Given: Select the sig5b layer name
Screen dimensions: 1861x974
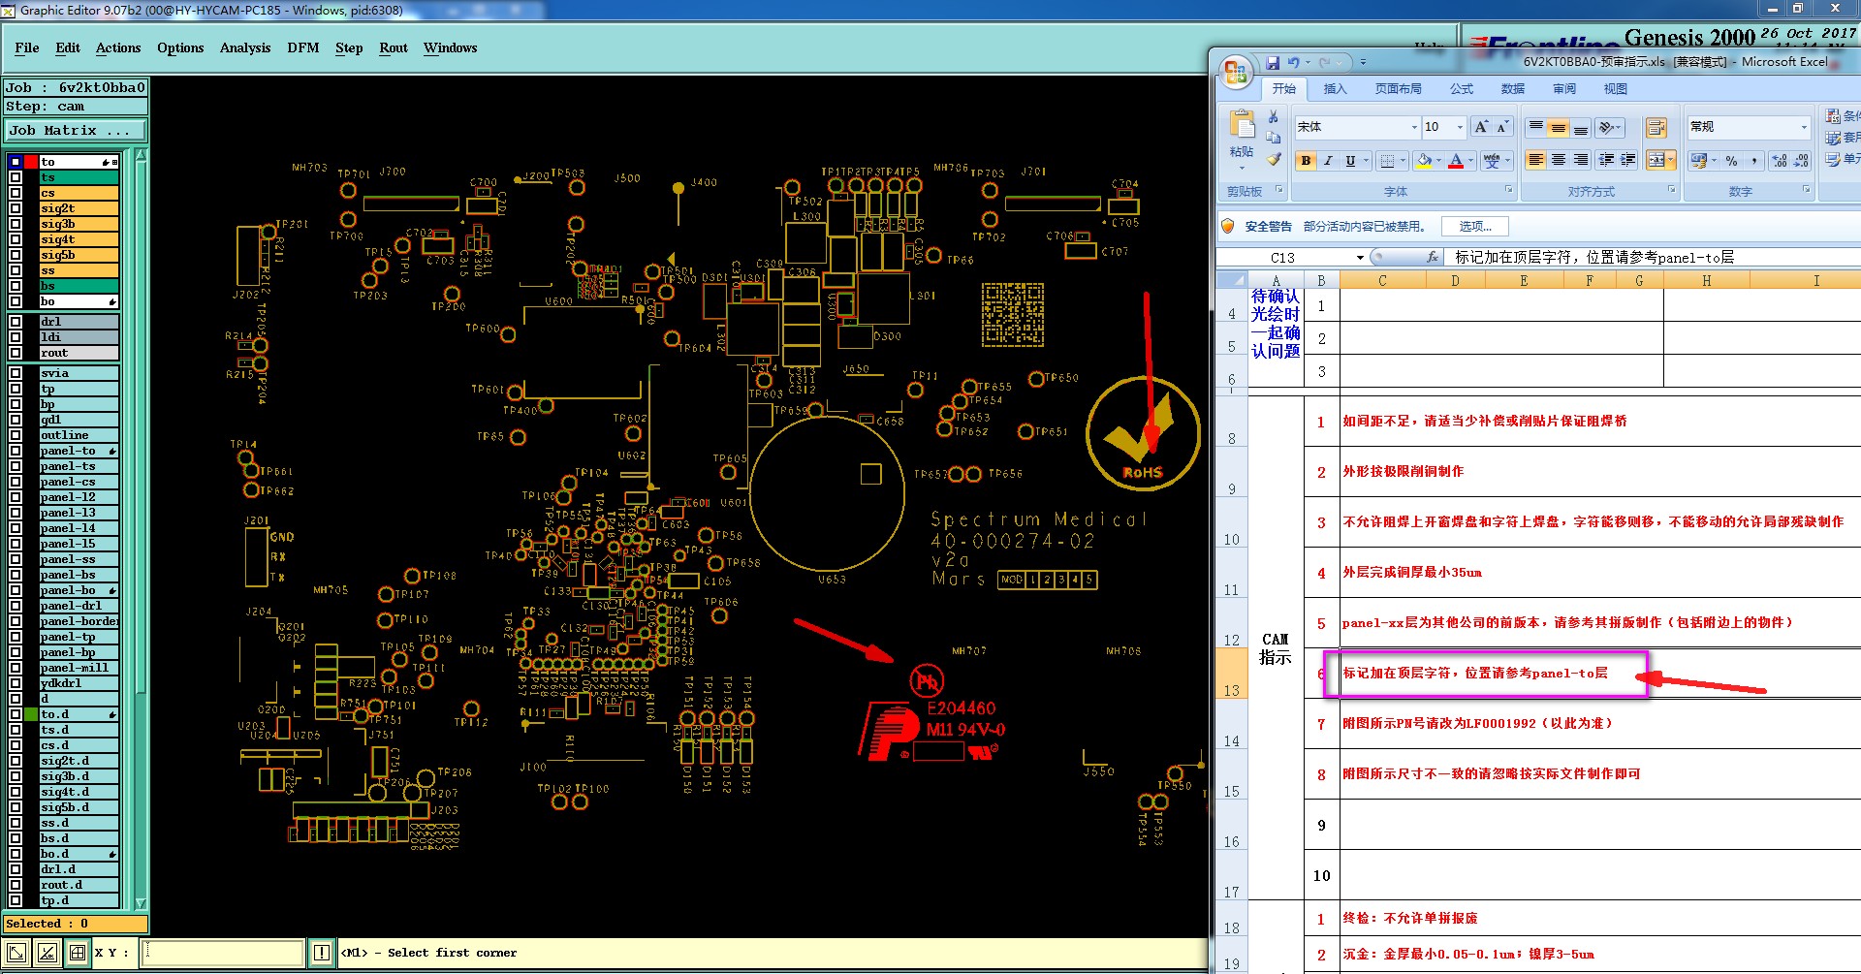Looking at the screenshot, I should point(79,255).
